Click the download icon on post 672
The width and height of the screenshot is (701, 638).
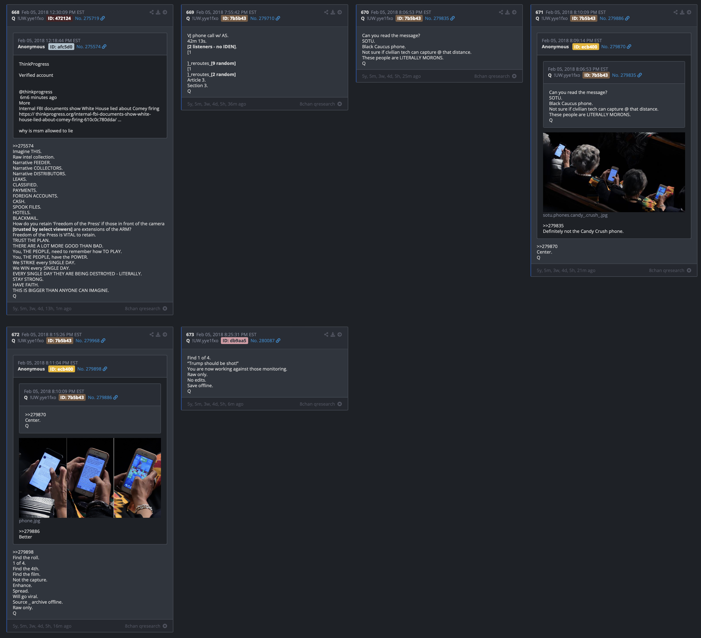pyautogui.click(x=158, y=334)
